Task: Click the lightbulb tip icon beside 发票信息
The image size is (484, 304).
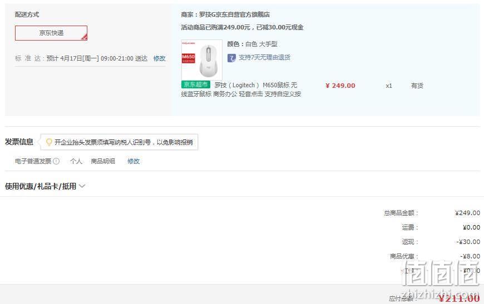Action: point(49,142)
